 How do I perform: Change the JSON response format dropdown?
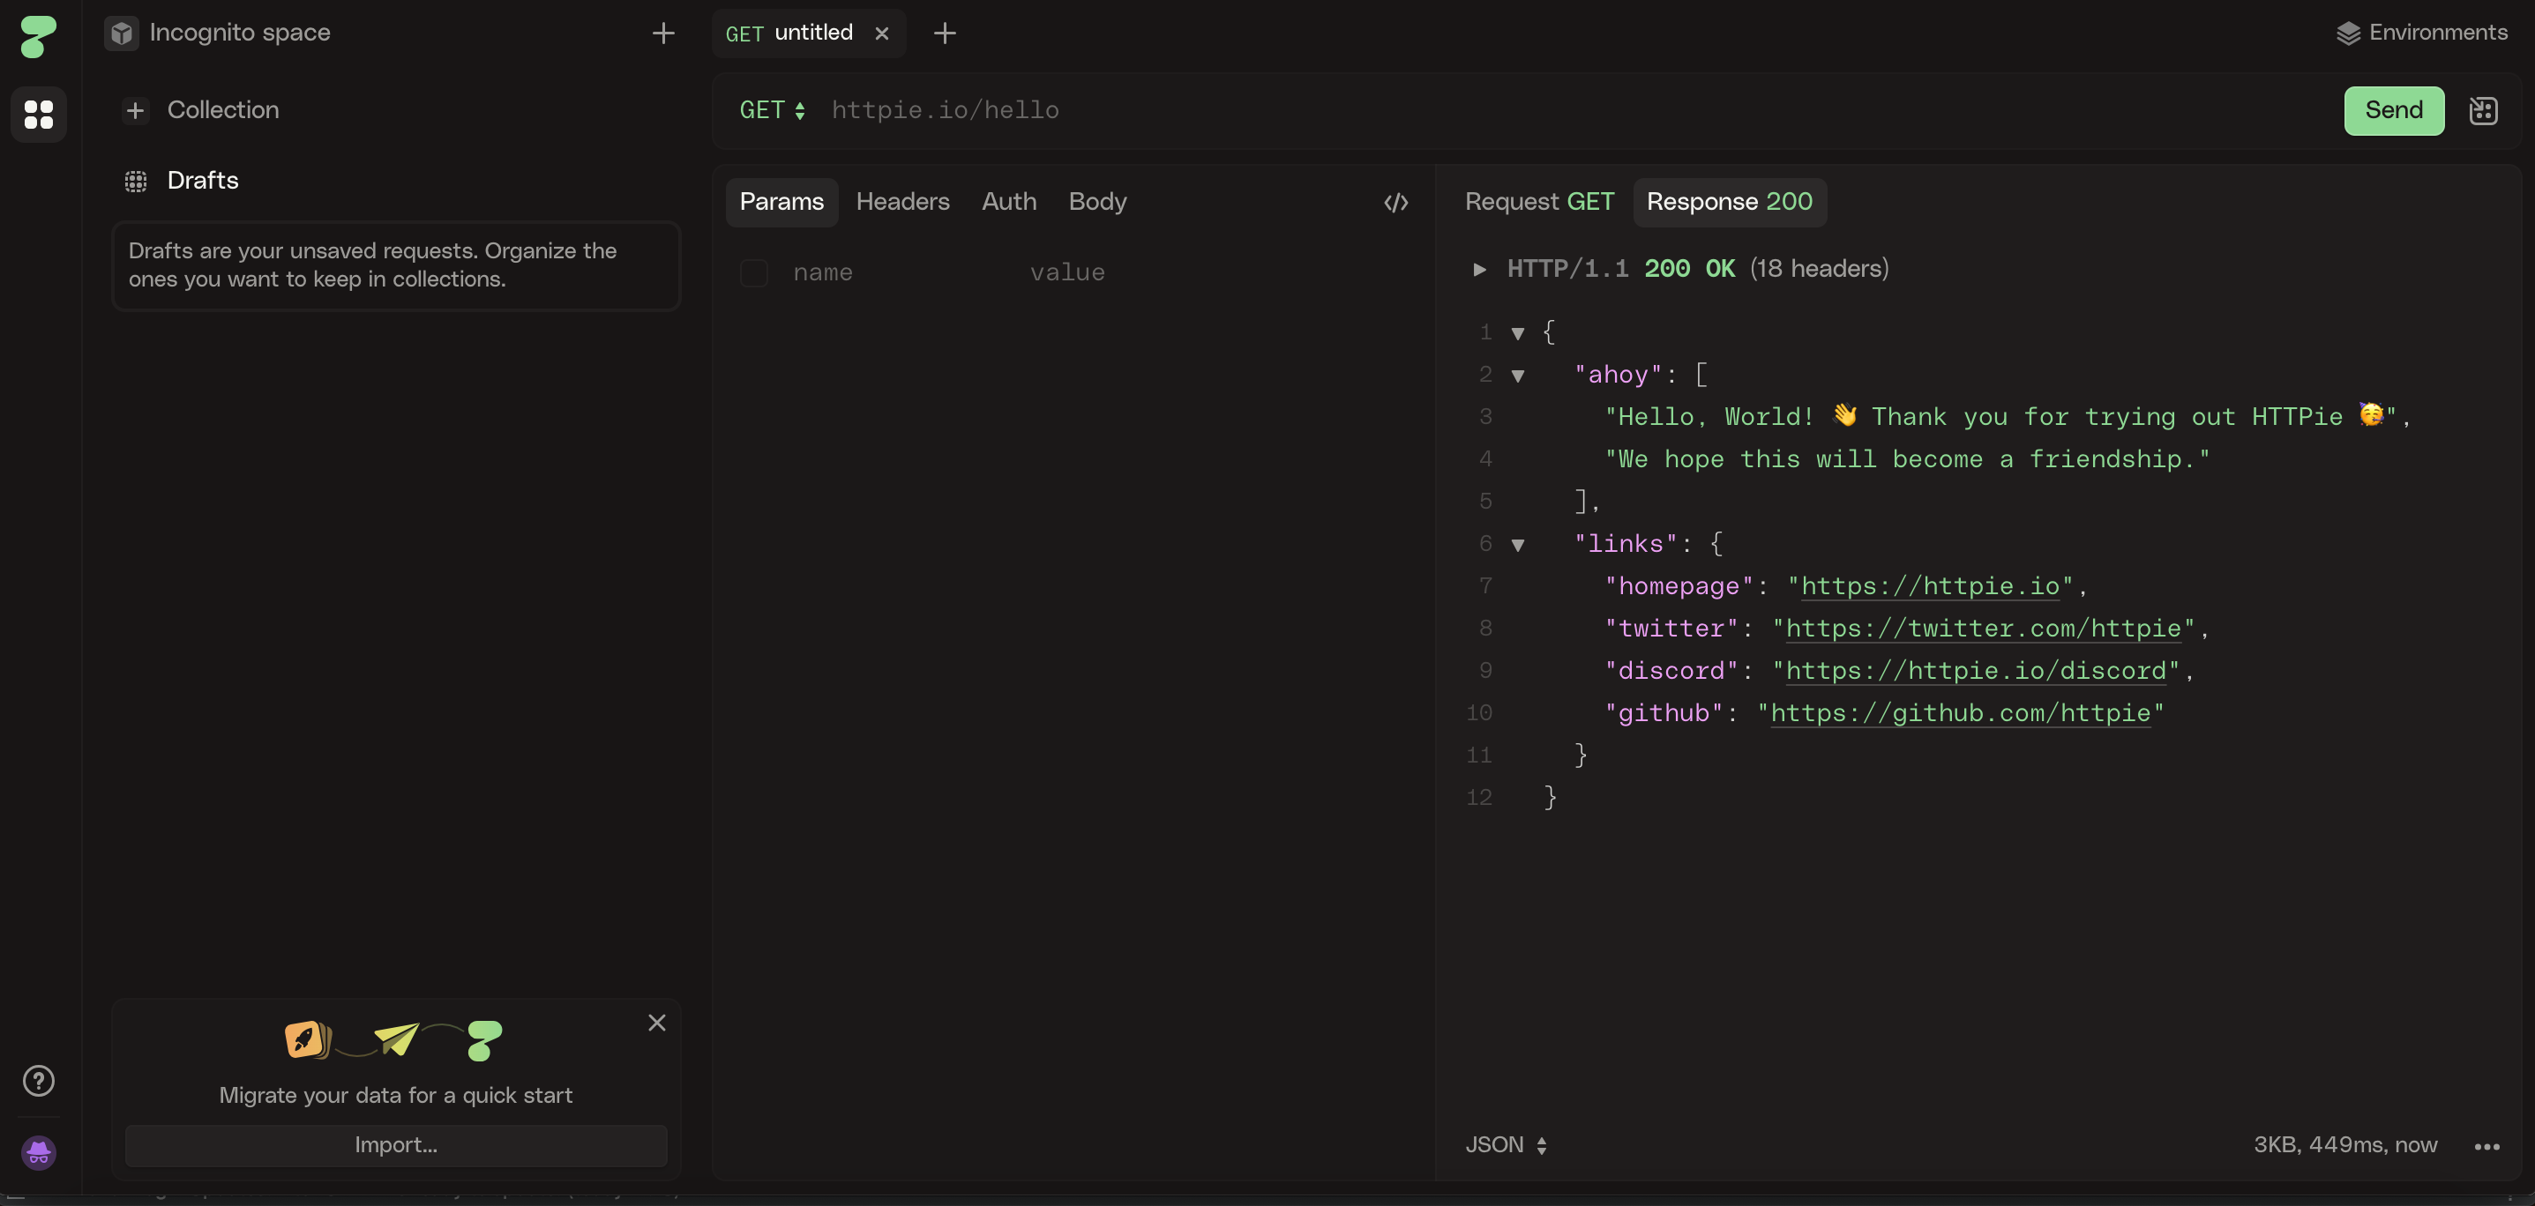1506,1145
